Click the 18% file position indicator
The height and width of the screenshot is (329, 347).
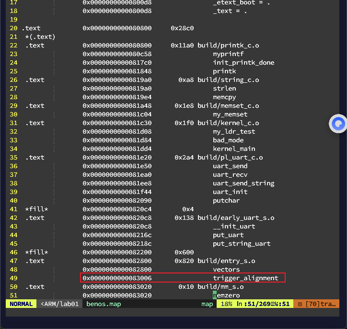pos(226,304)
